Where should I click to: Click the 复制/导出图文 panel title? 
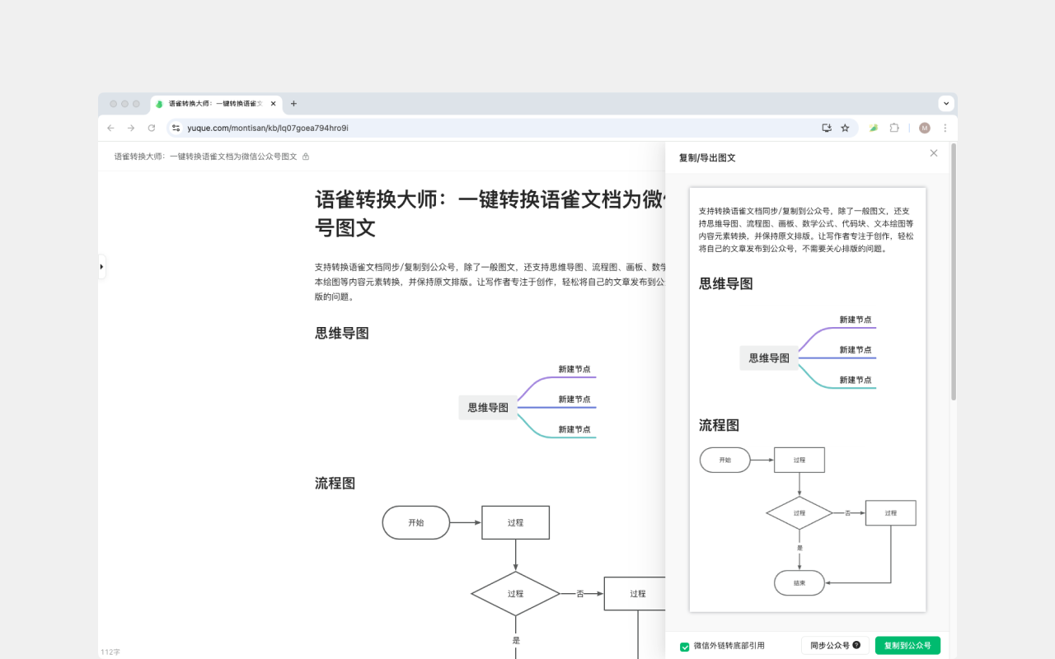[707, 157]
